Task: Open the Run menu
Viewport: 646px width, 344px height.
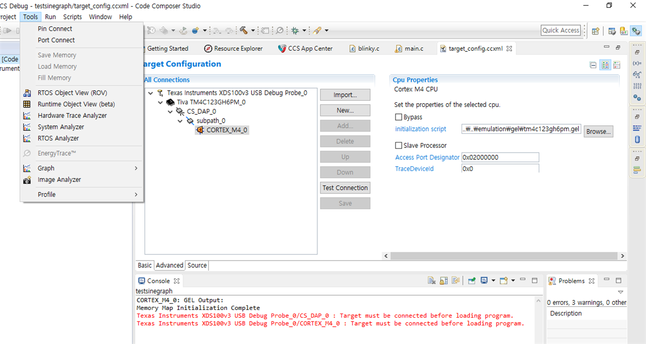Action: 50,17
